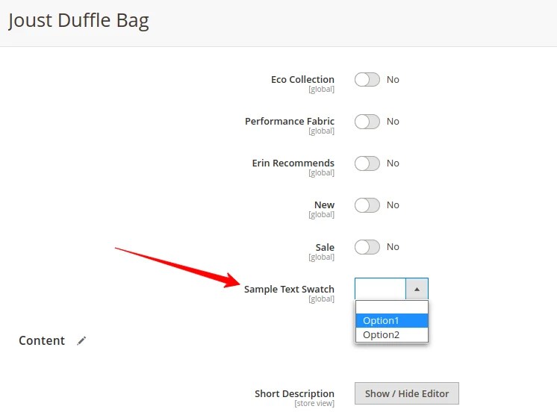The image size is (557, 415).
Task: Click the pencil icon beside Content
Action: (81, 341)
